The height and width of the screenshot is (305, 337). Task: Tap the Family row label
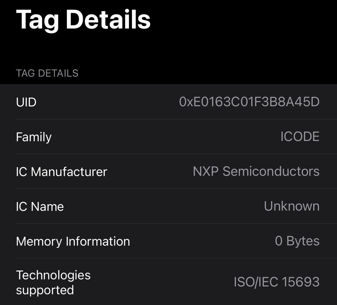point(34,137)
